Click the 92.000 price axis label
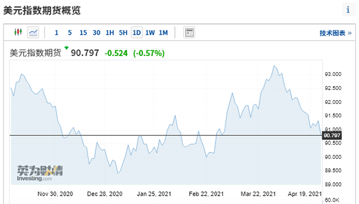 pyautogui.click(x=333, y=102)
